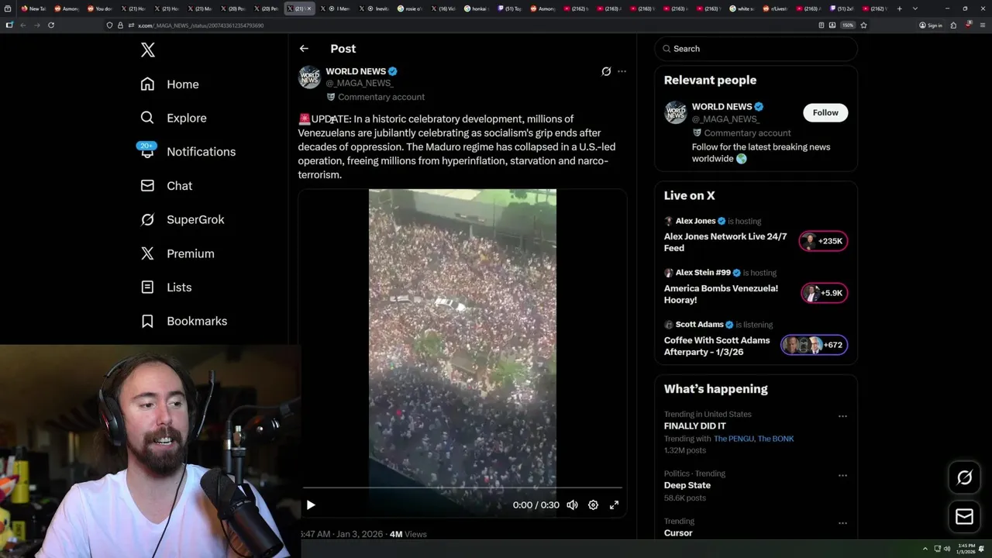Viewport: 992px width, 558px height.
Task: Open WORLD NEWS name in Relevant people
Action: click(722, 107)
